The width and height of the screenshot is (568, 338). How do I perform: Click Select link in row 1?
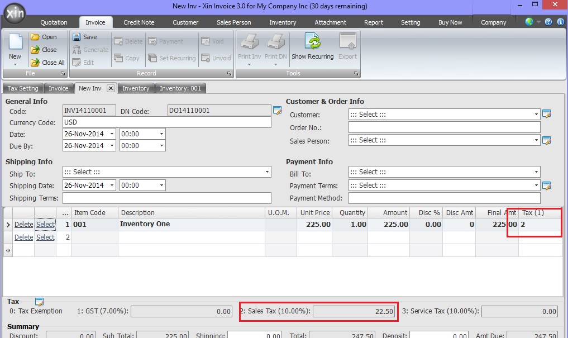[x=45, y=225]
